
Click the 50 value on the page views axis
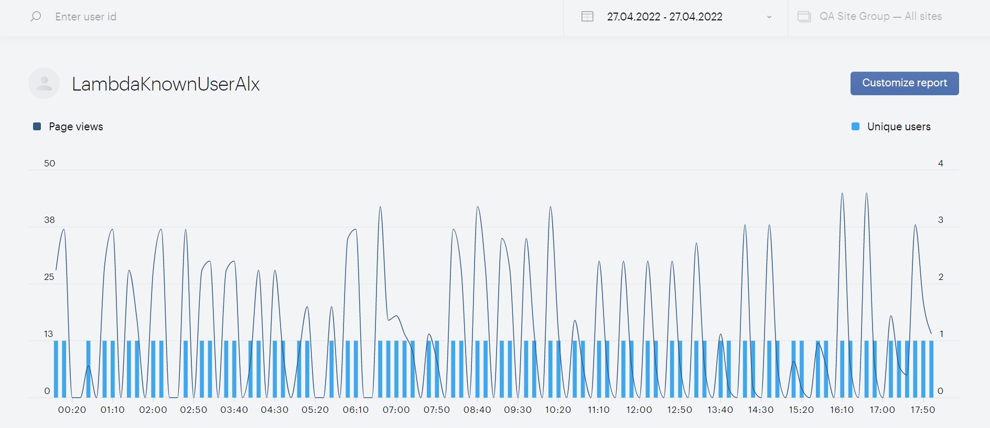click(49, 163)
